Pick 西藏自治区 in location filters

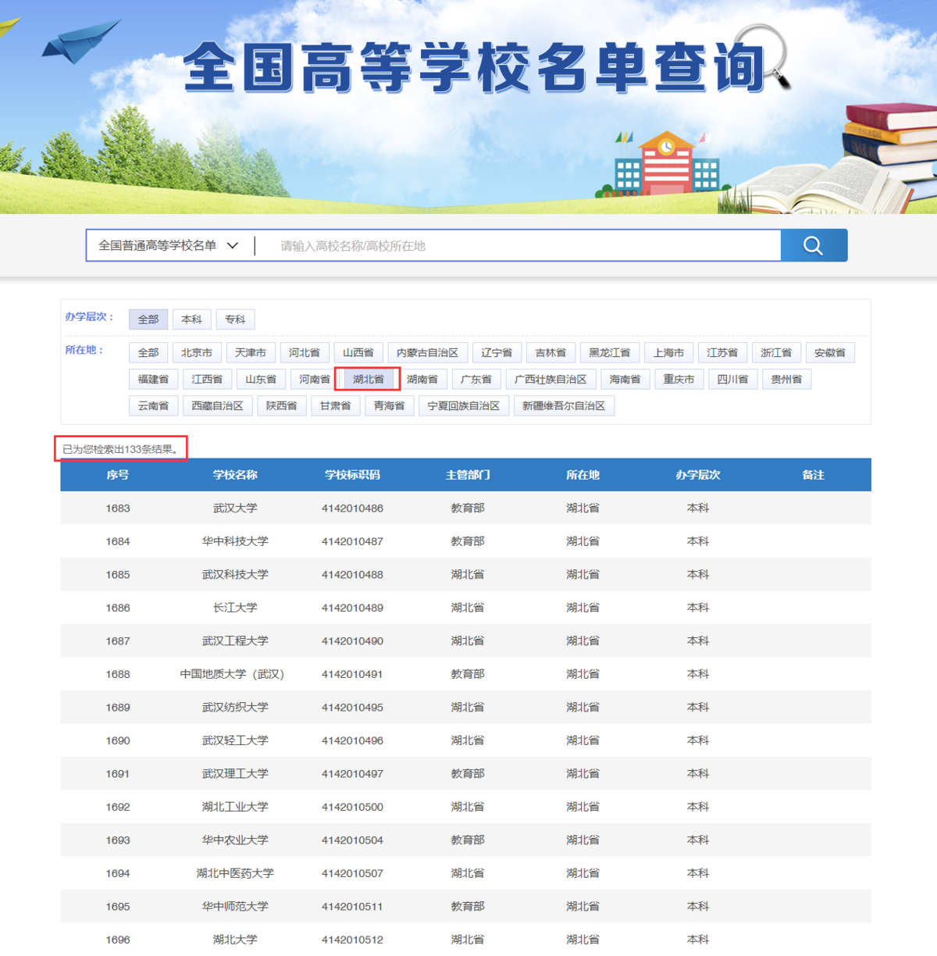click(x=218, y=406)
